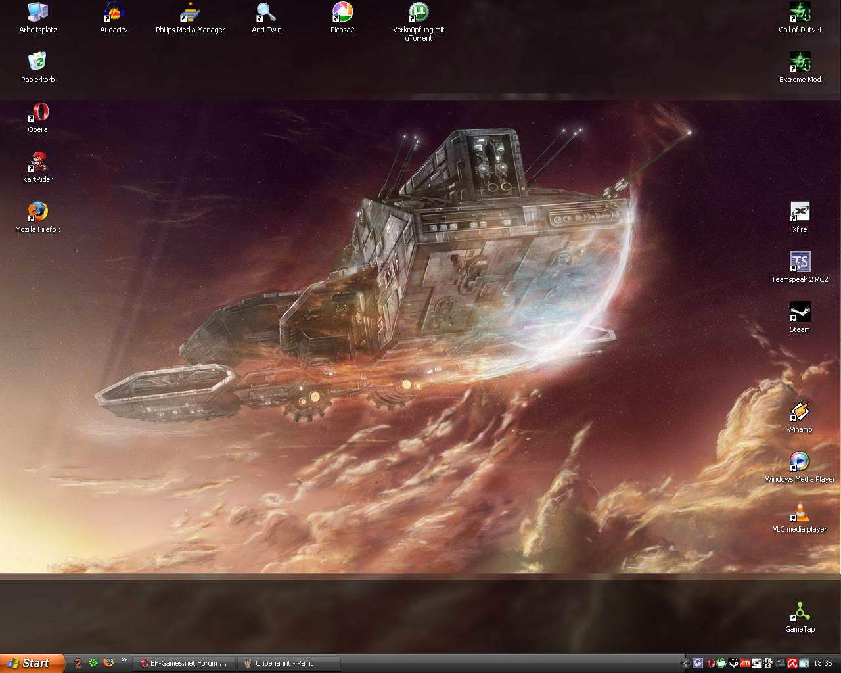Select the Steam desktop icon
Screen dimensions: 841x673
pyautogui.click(x=800, y=317)
